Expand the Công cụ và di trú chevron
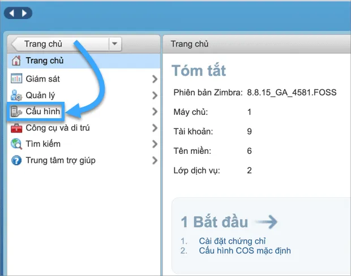This screenshot has width=351, height=276. click(x=155, y=128)
